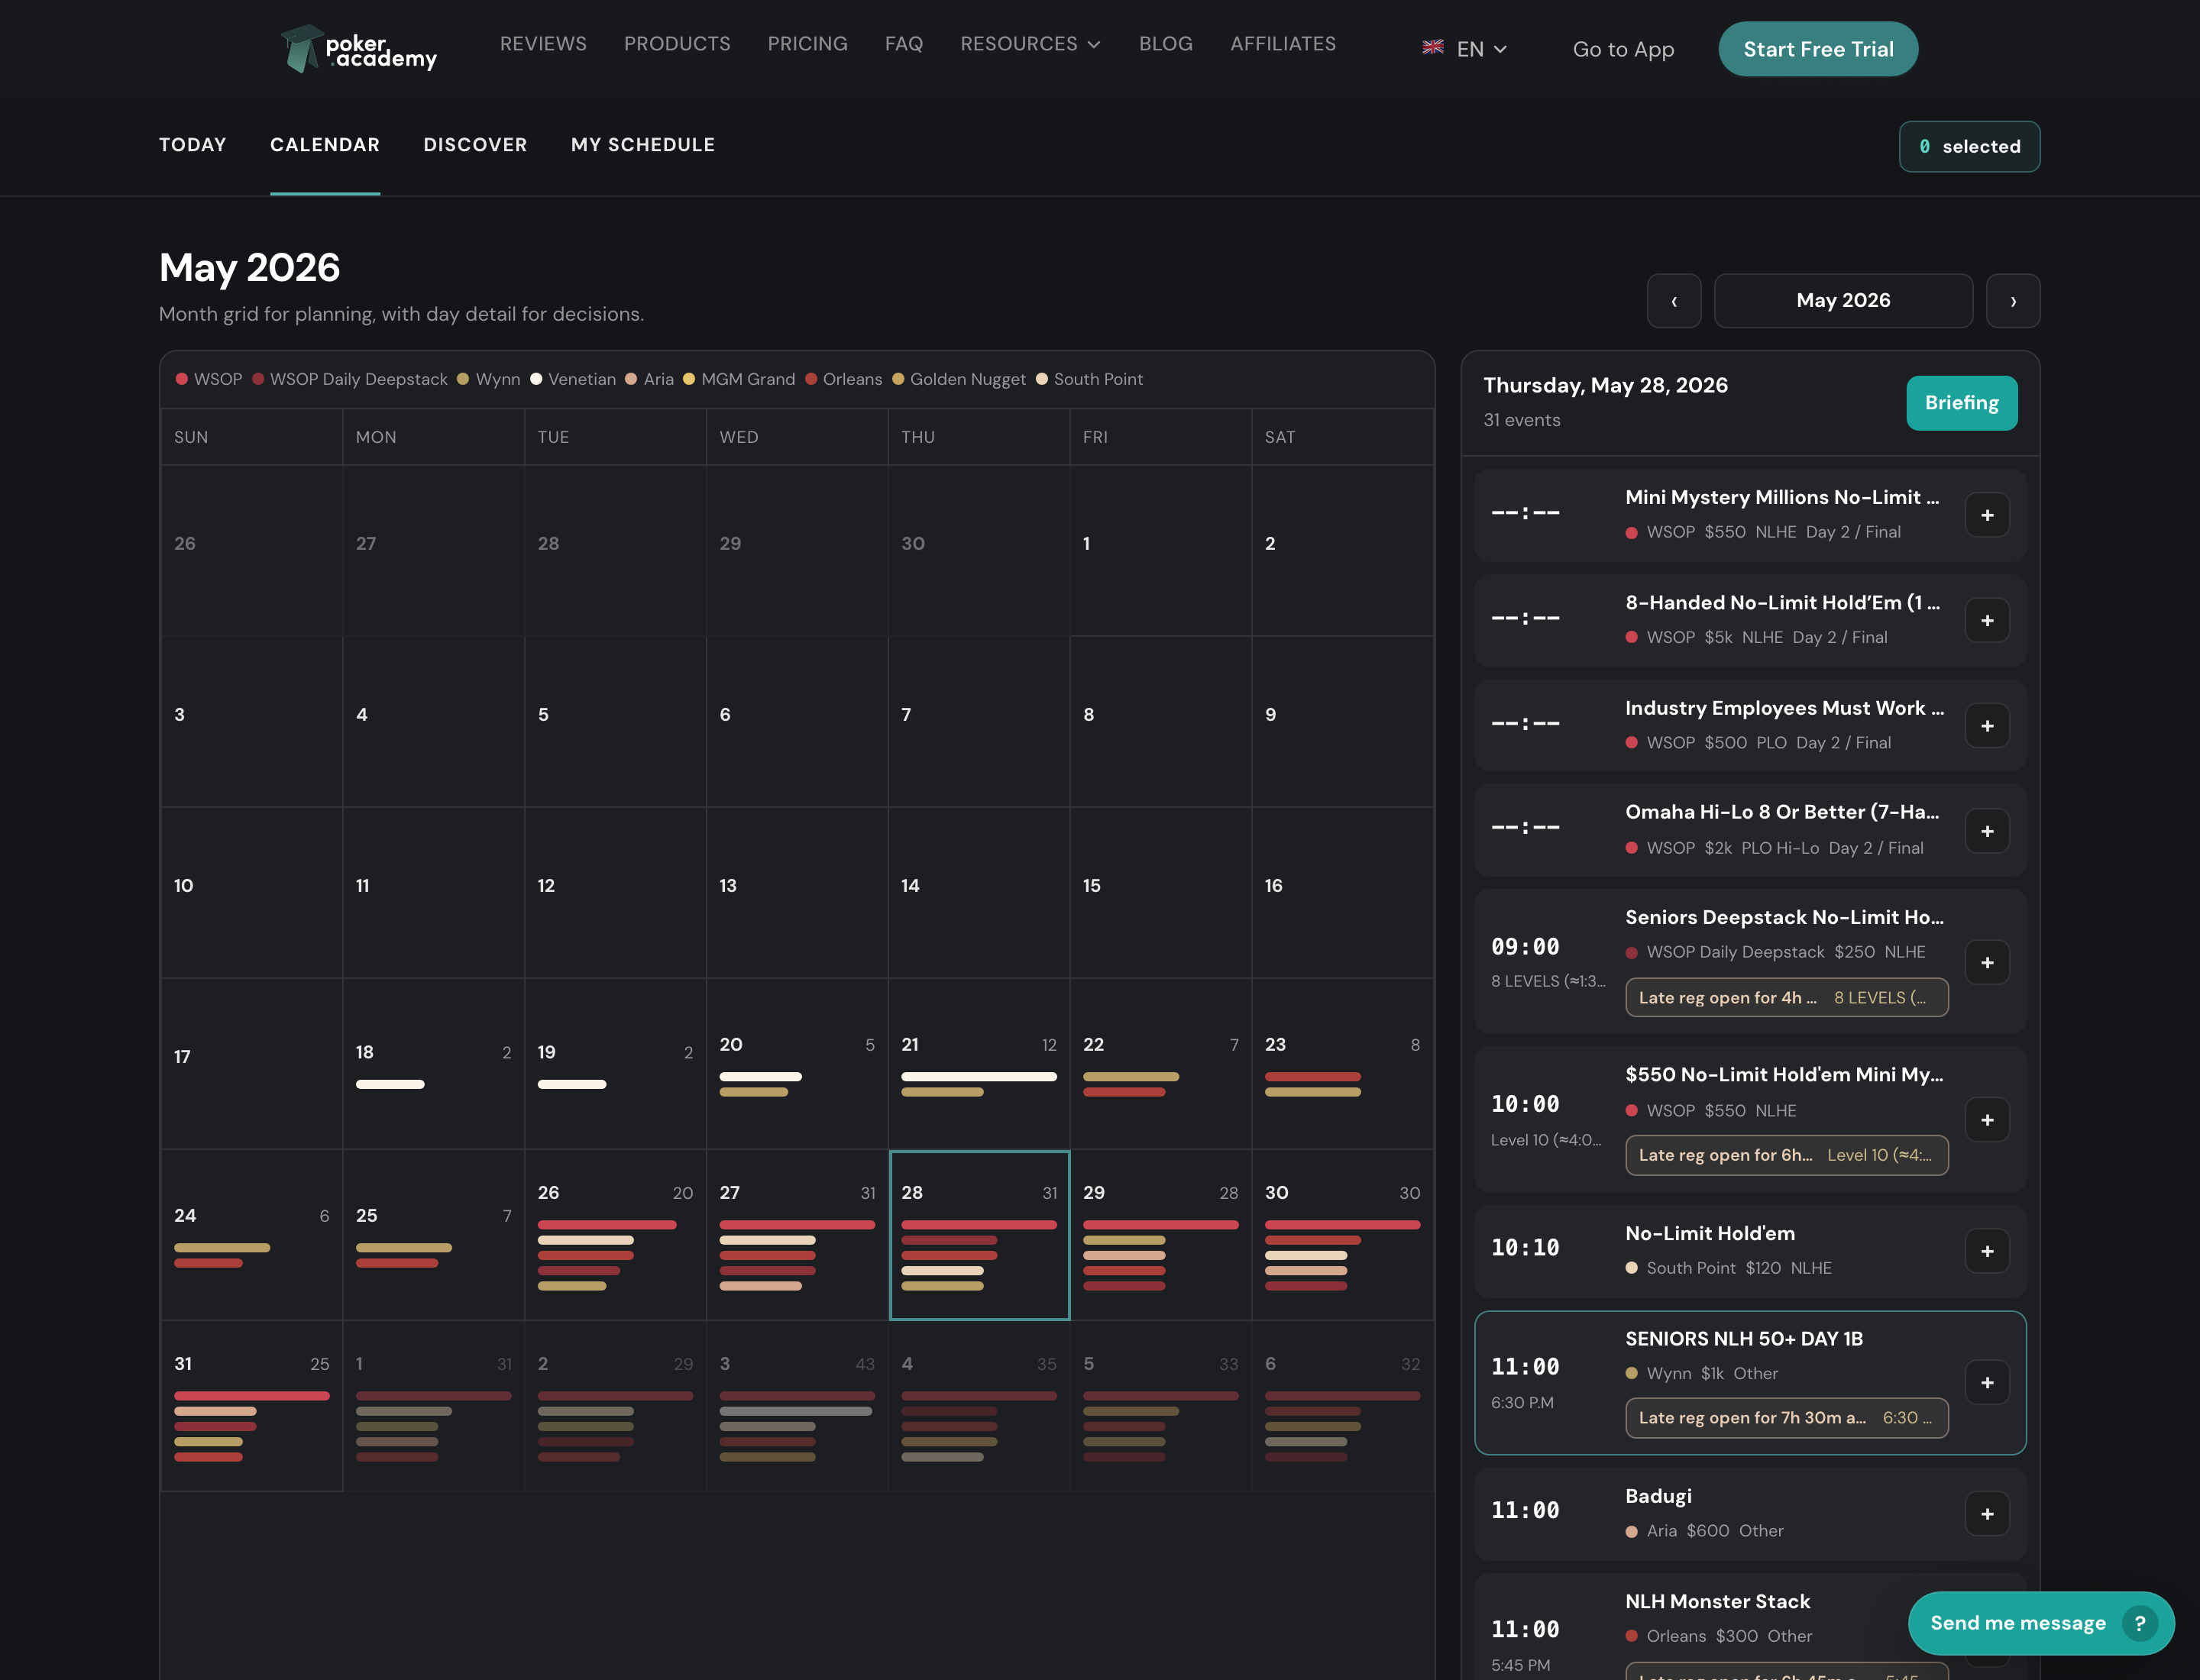Toggle Aria legend filter
The height and width of the screenshot is (1680, 2200).
click(x=649, y=379)
